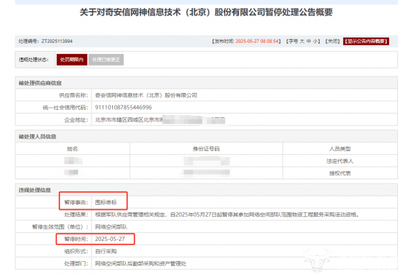Click the bull logo watermark image
Viewport: 406px width, 275px height.
[x=317, y=260]
